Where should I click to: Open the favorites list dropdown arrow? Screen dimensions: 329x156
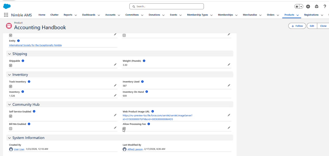(301, 7)
